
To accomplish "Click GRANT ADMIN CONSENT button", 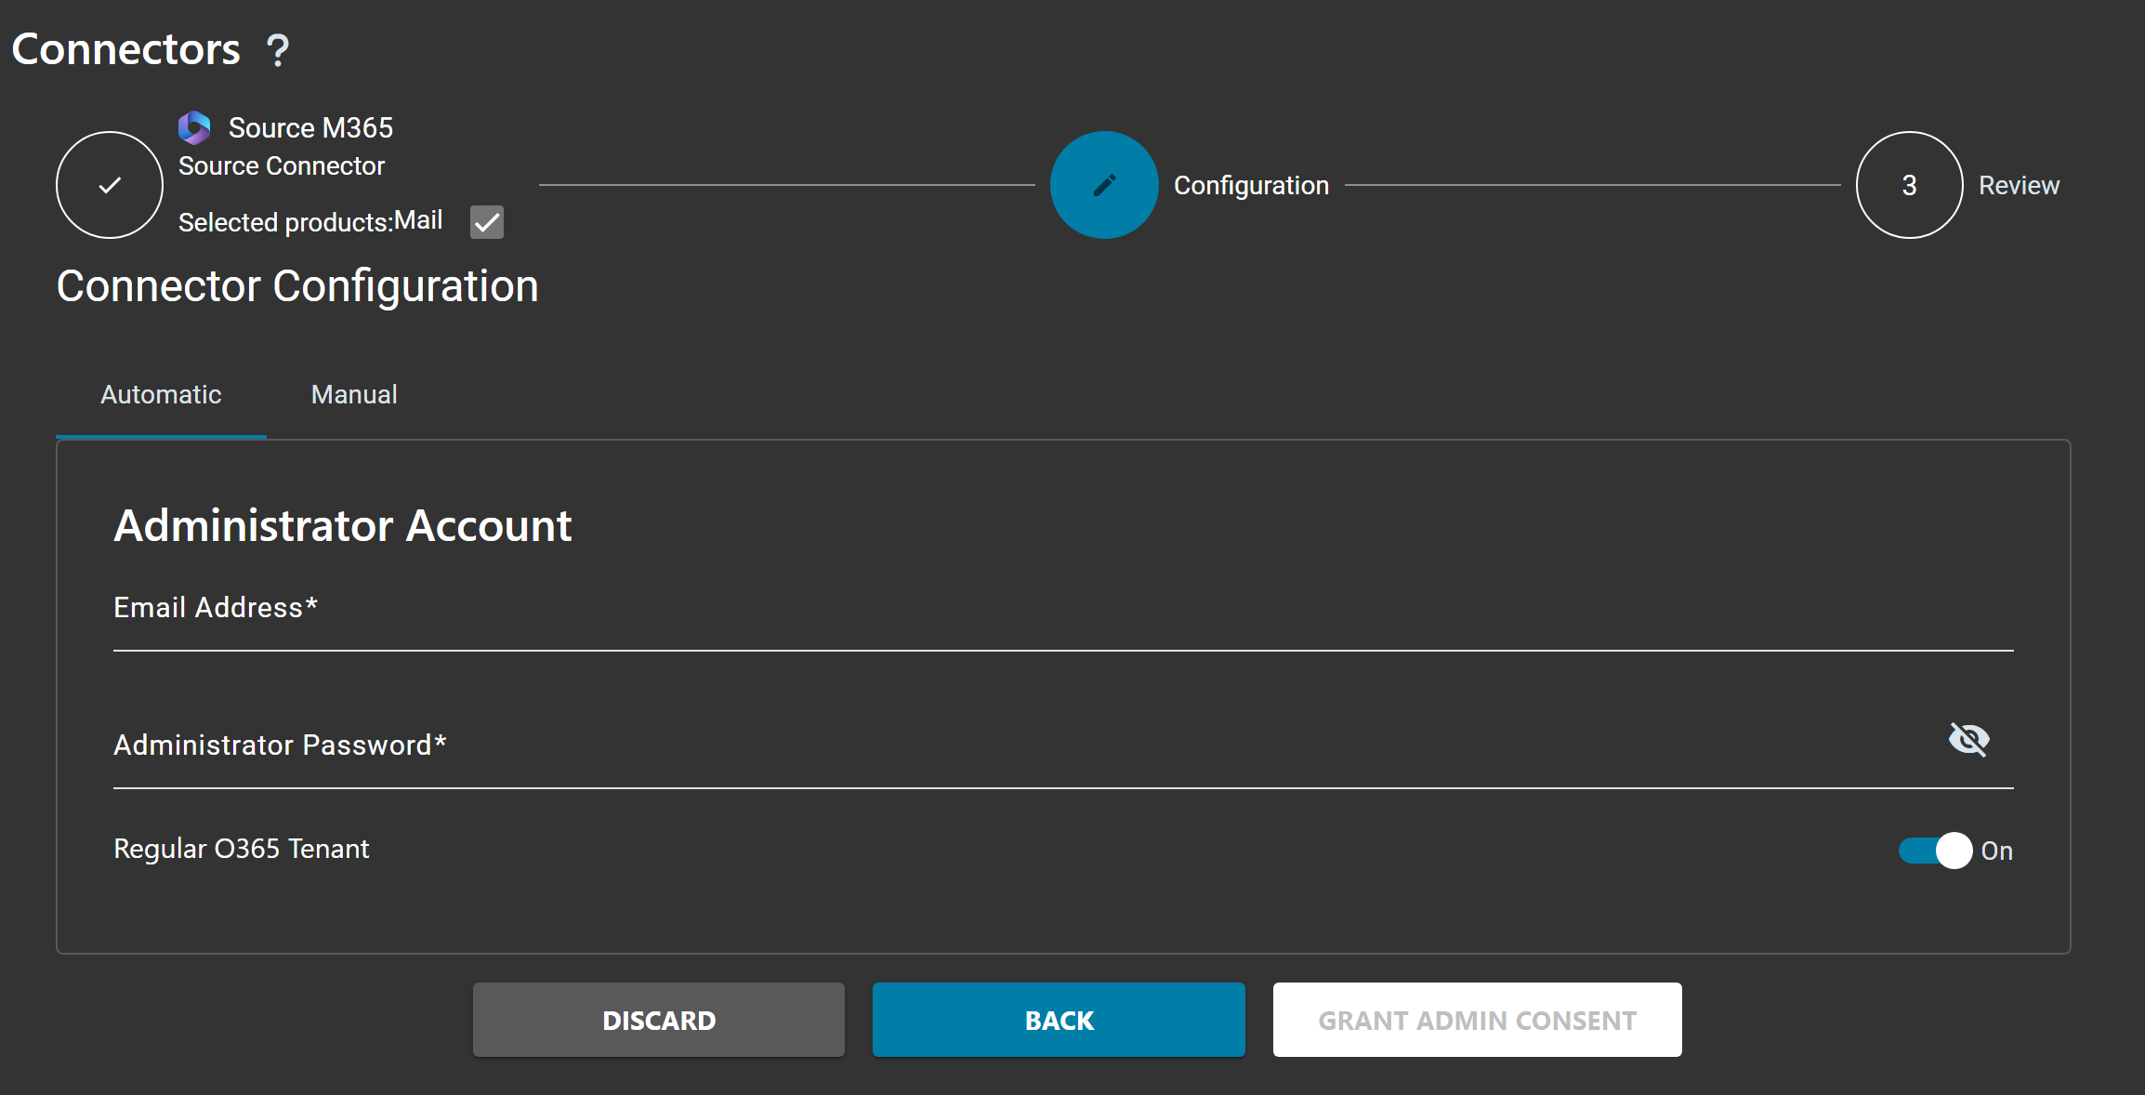I will (x=1477, y=1020).
